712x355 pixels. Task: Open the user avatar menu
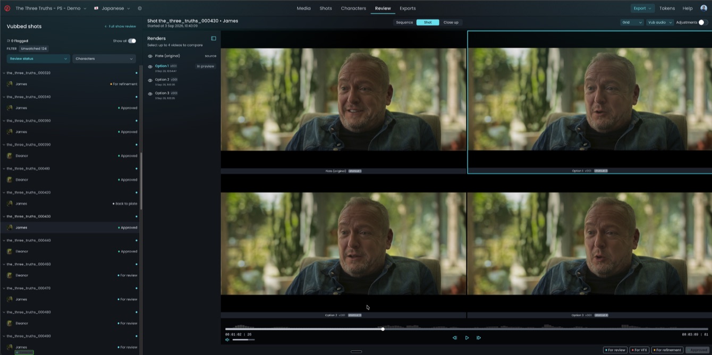click(x=703, y=9)
